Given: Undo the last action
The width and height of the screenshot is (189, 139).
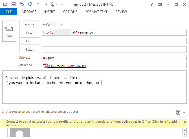Looking at the screenshot, I should coord(22,4).
